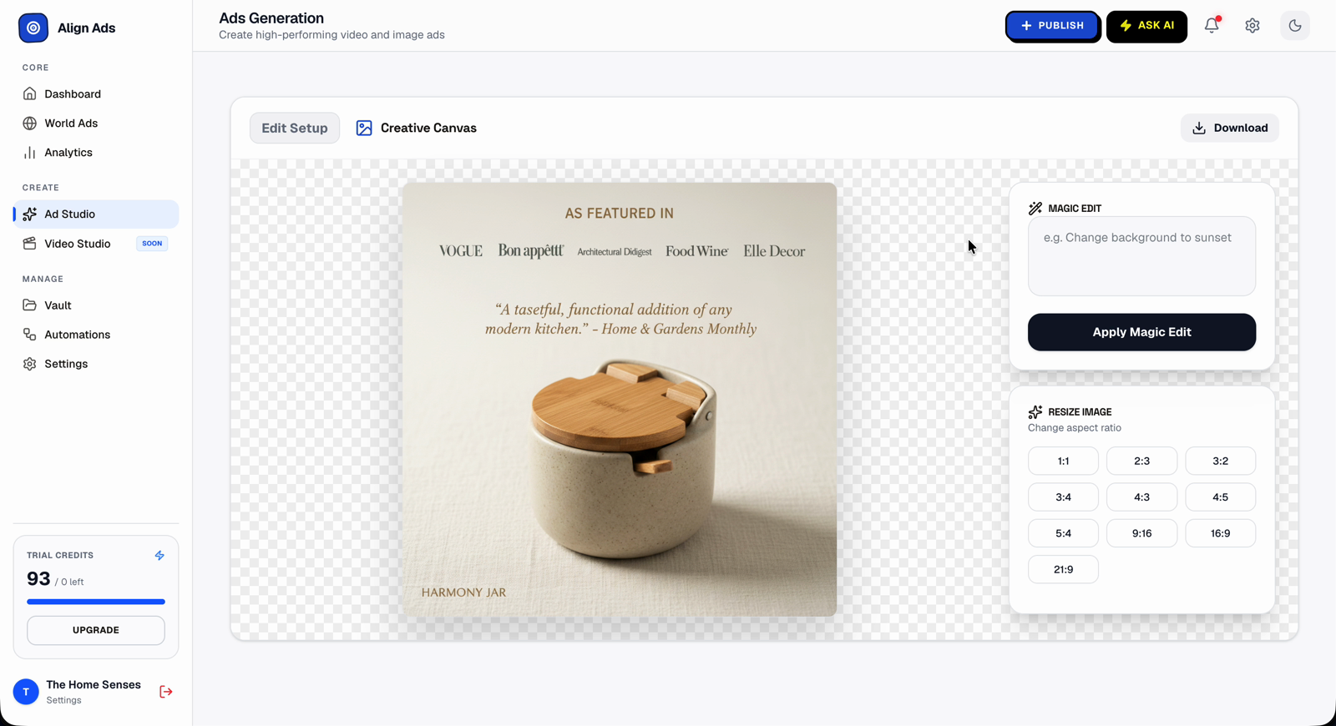This screenshot has width=1336, height=726.
Task: Focus the Magic Edit prompt field
Action: 1141,256
